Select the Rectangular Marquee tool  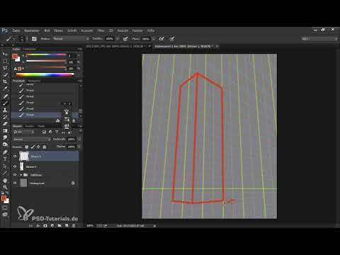coord(5,61)
